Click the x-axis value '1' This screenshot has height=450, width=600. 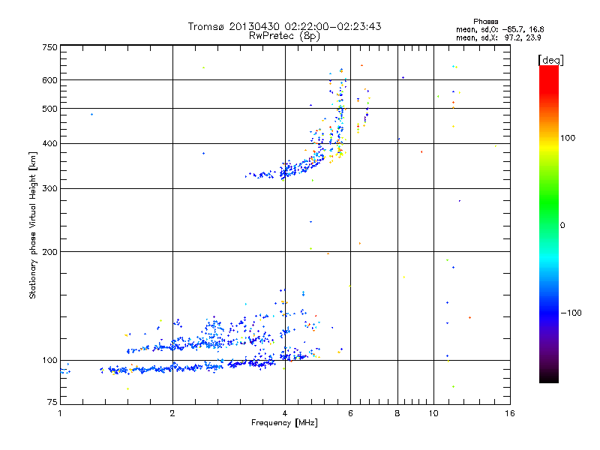click(x=60, y=413)
